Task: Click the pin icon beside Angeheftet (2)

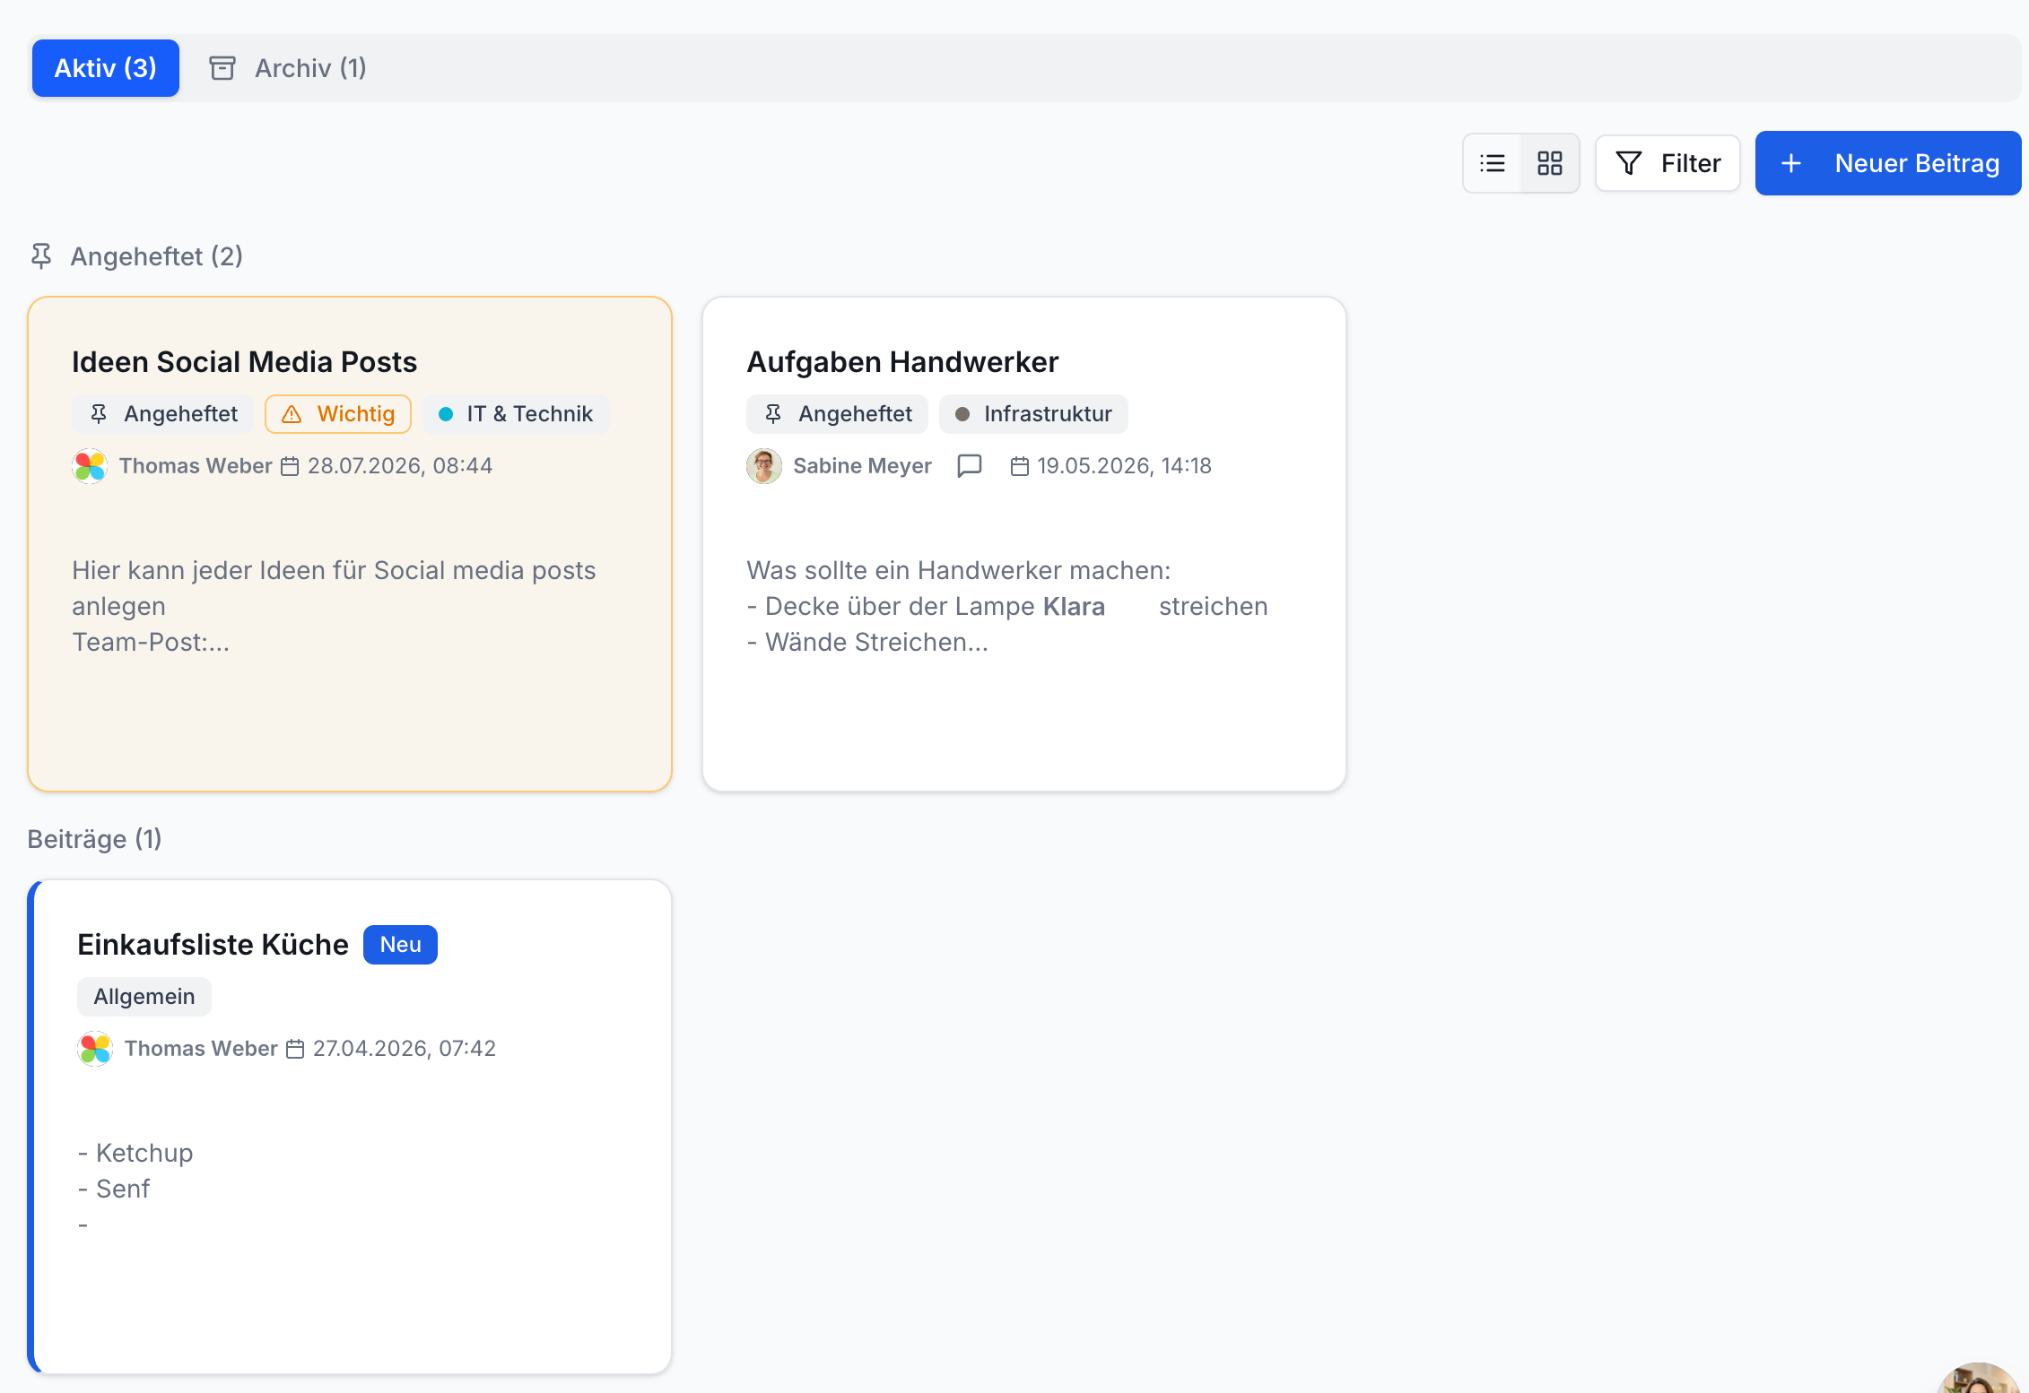Action: (41, 256)
